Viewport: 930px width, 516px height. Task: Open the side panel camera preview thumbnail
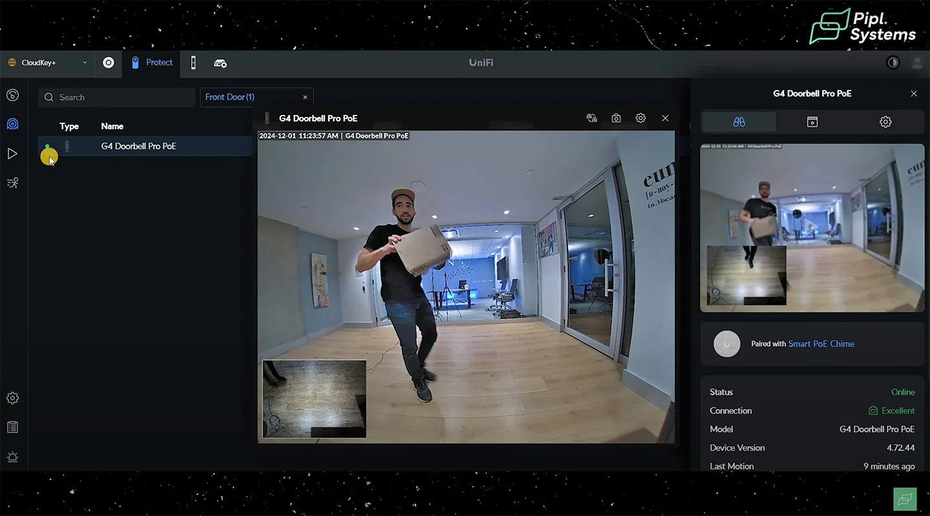click(812, 228)
